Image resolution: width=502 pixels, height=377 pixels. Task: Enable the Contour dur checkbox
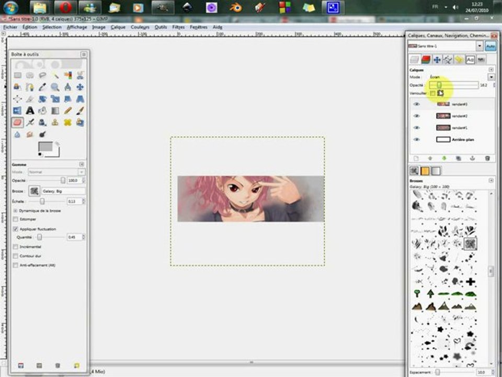[15, 256]
